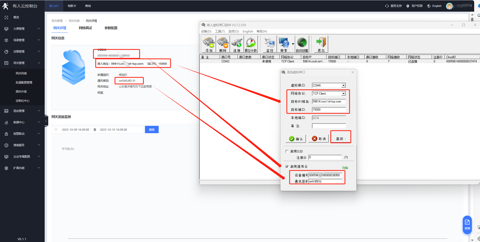Open 固件升级 in the sidebar
The height and width of the screenshot is (242, 480).
[x=21, y=92]
